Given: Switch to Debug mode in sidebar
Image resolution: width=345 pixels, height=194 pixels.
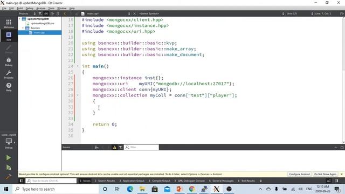Looking at the screenshot, I should (9, 61).
